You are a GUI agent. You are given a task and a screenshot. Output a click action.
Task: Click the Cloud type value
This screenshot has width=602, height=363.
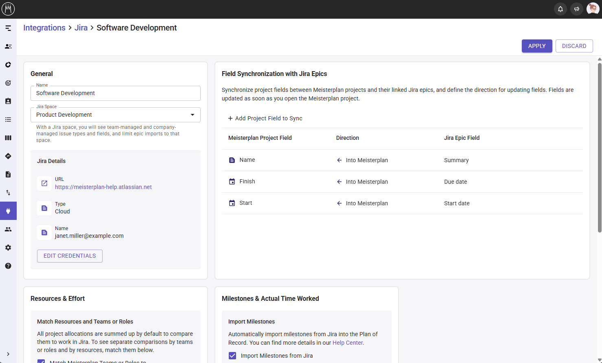(62, 211)
